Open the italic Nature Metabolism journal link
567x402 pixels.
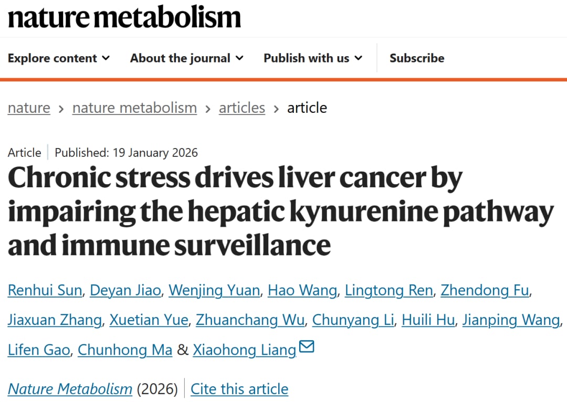pos(70,389)
